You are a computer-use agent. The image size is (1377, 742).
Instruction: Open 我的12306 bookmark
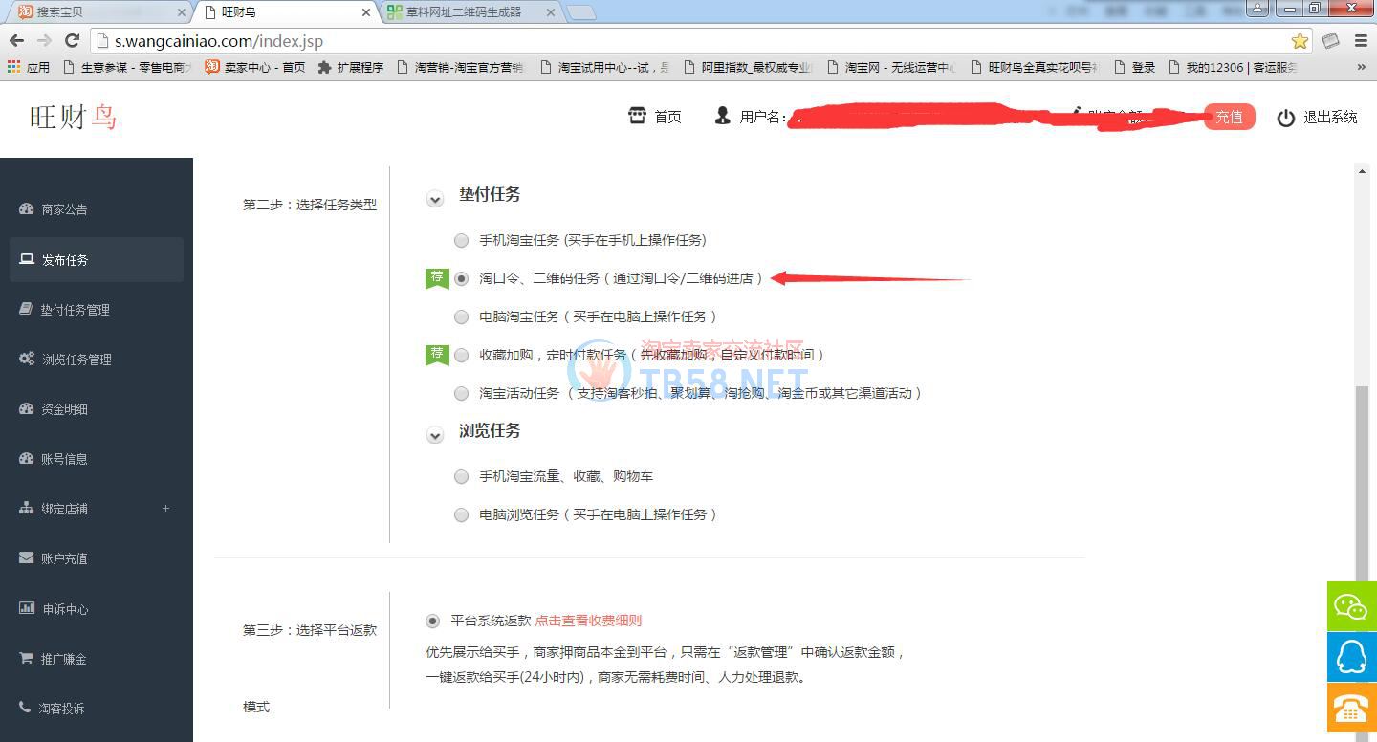(x=1232, y=67)
